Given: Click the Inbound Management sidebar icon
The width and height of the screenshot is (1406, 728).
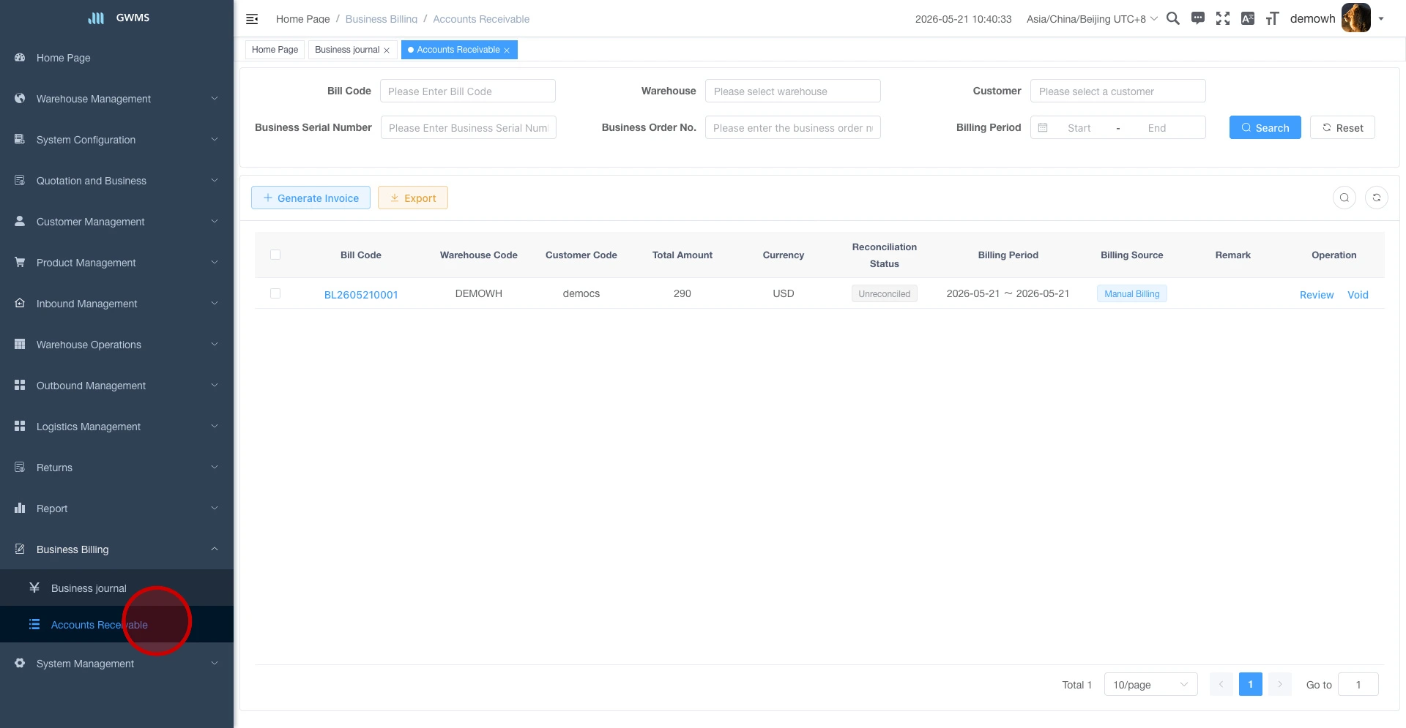Looking at the screenshot, I should point(20,303).
